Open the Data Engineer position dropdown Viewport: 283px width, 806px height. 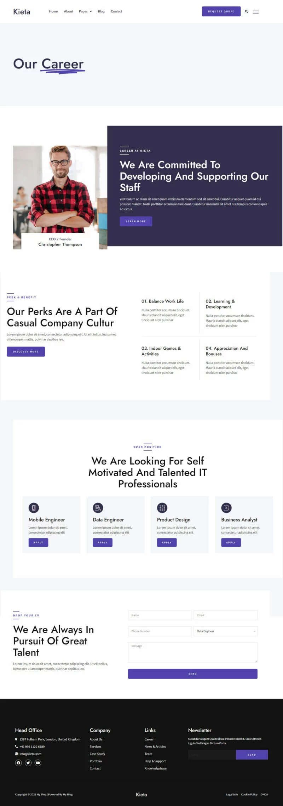click(x=225, y=631)
